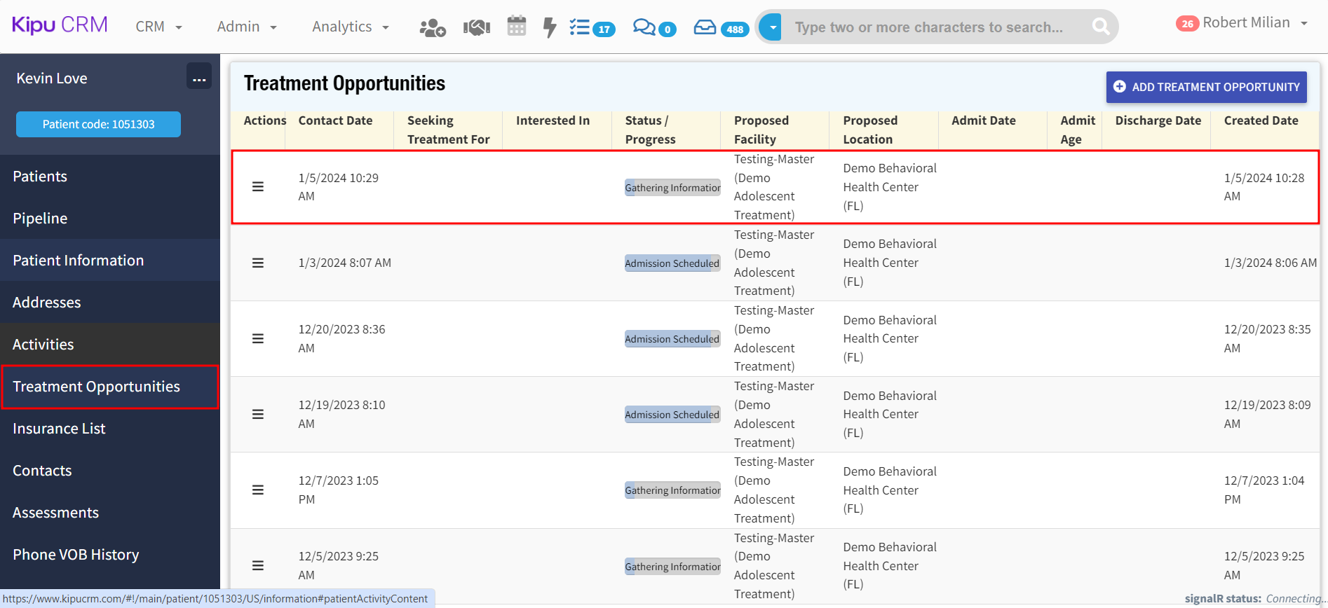Go to Patient Information in the sidebar
The height and width of the screenshot is (608, 1328).
[78, 261]
